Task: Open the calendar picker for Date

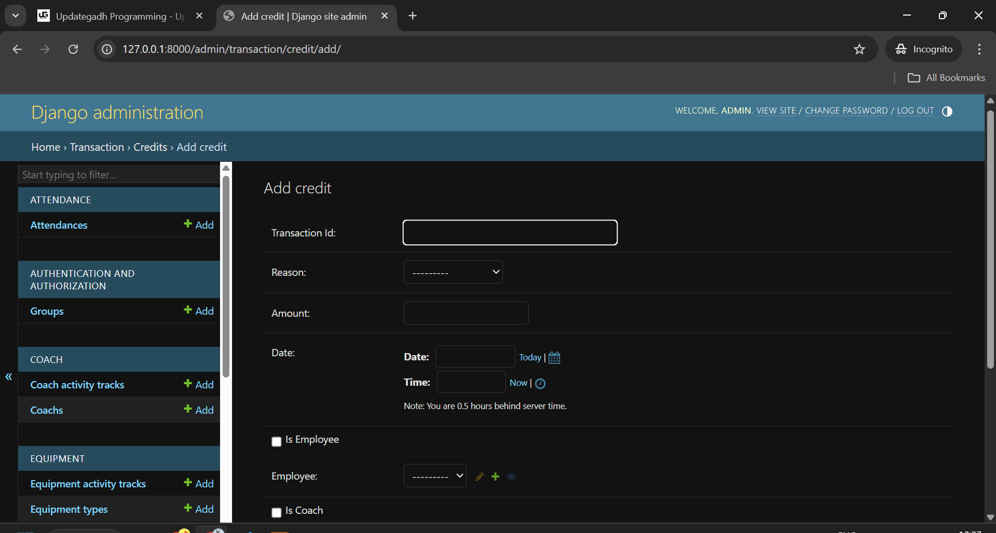Action: [554, 357]
